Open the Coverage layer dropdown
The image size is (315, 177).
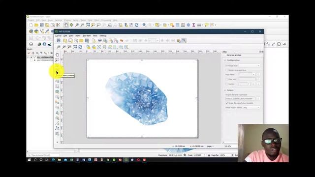[x=250, y=65]
